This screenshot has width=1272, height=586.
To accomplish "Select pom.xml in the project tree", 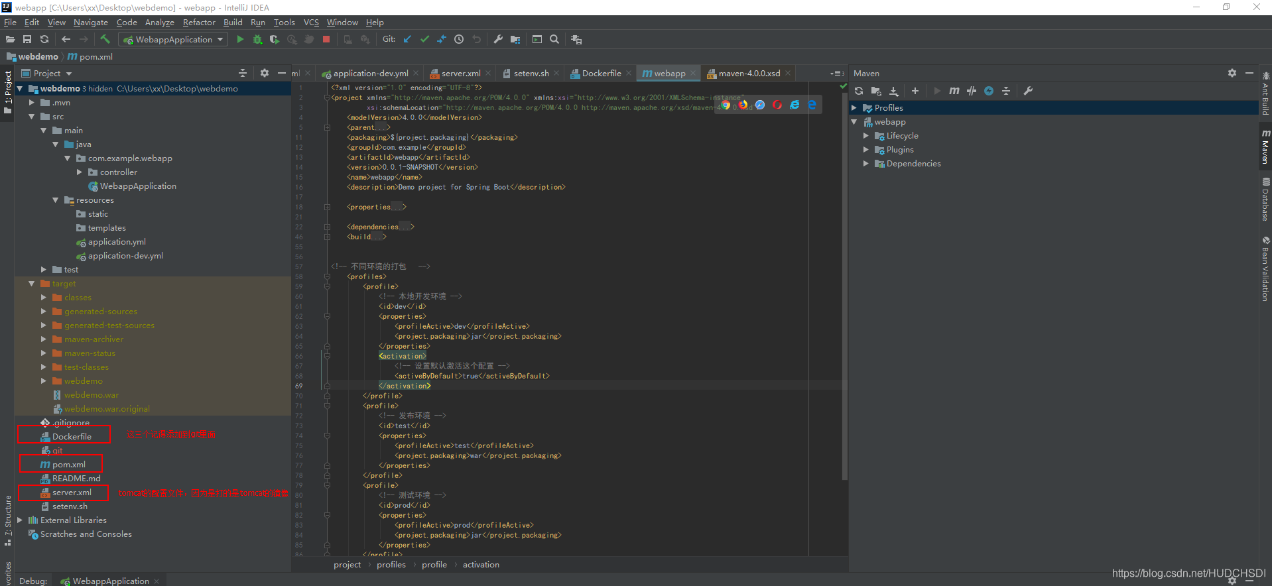I will (68, 465).
